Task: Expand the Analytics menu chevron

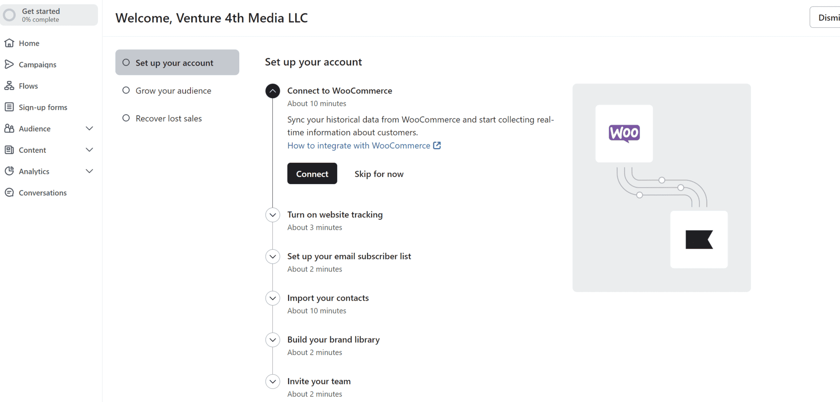Action: [90, 171]
